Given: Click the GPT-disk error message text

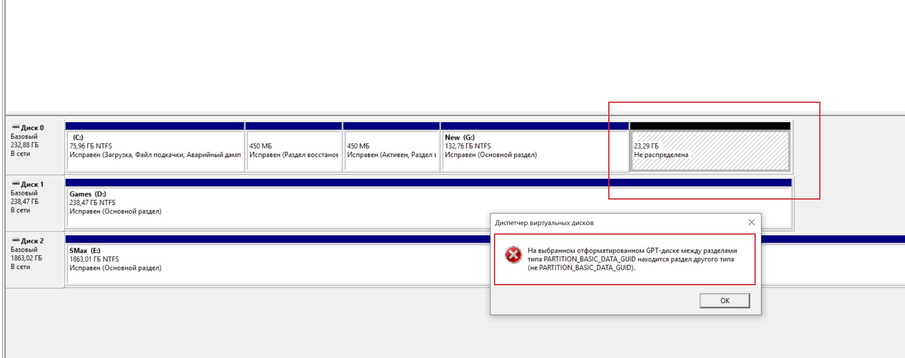Looking at the screenshot, I should 632,259.
